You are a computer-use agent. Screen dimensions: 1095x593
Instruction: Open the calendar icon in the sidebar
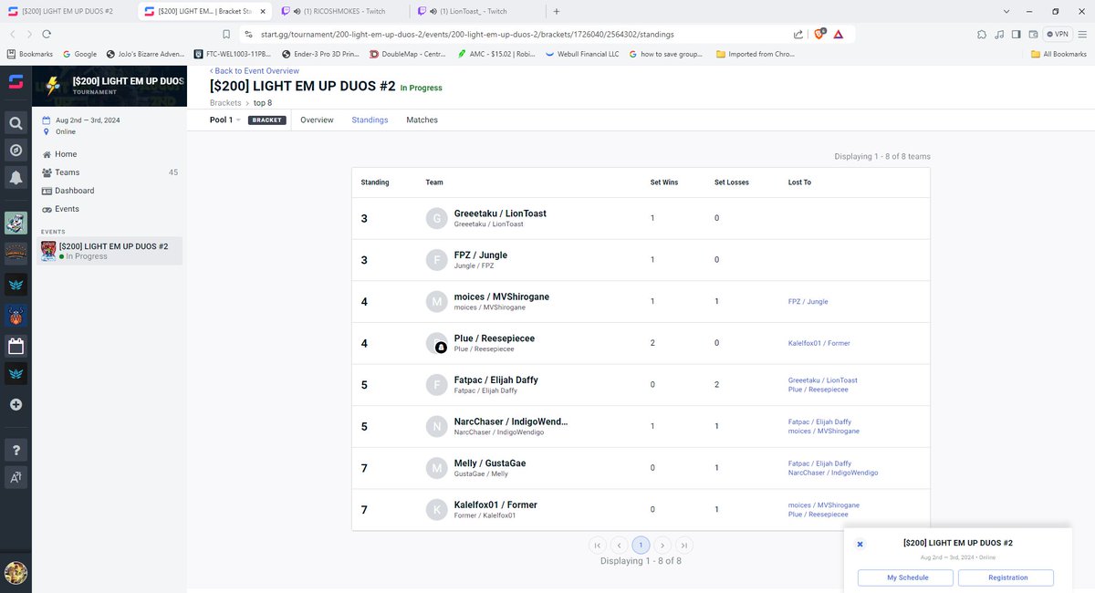16,347
